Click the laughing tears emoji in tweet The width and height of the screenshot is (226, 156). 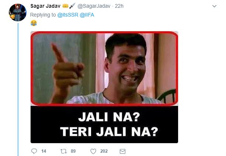[34, 23]
